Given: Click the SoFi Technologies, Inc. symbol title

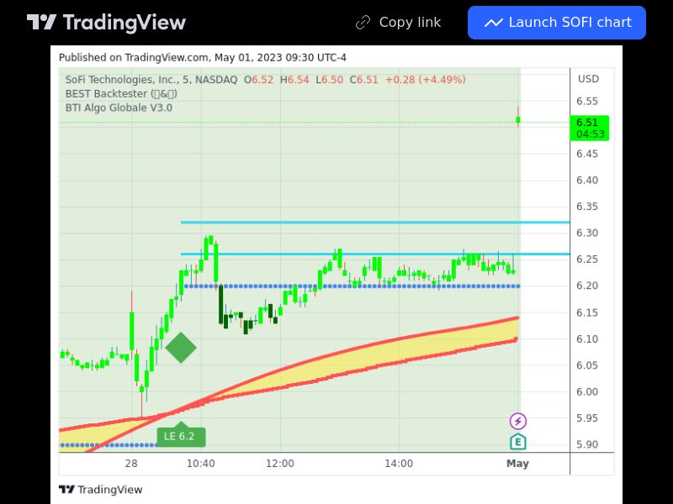Looking at the screenshot, I should tap(123, 80).
